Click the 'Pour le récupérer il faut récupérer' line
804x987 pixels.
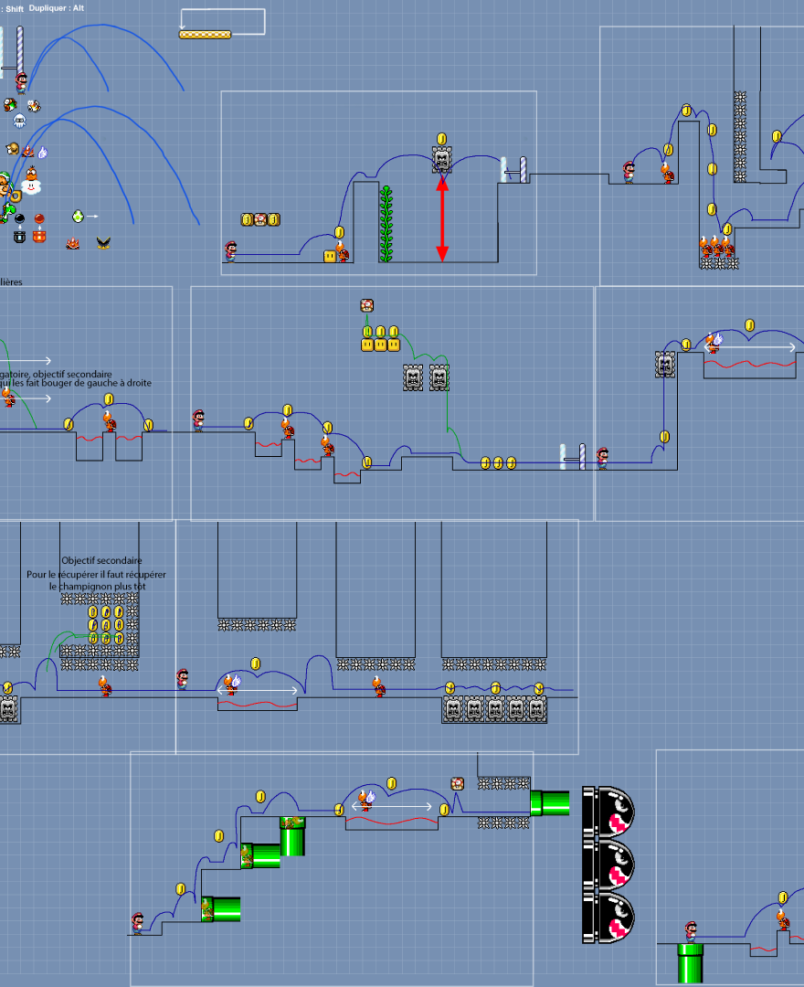coord(96,574)
